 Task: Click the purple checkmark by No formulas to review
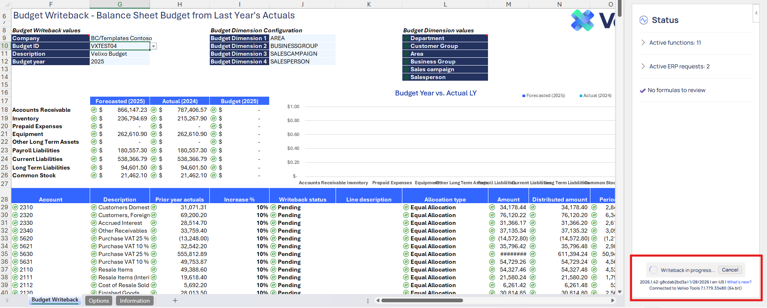pos(642,91)
